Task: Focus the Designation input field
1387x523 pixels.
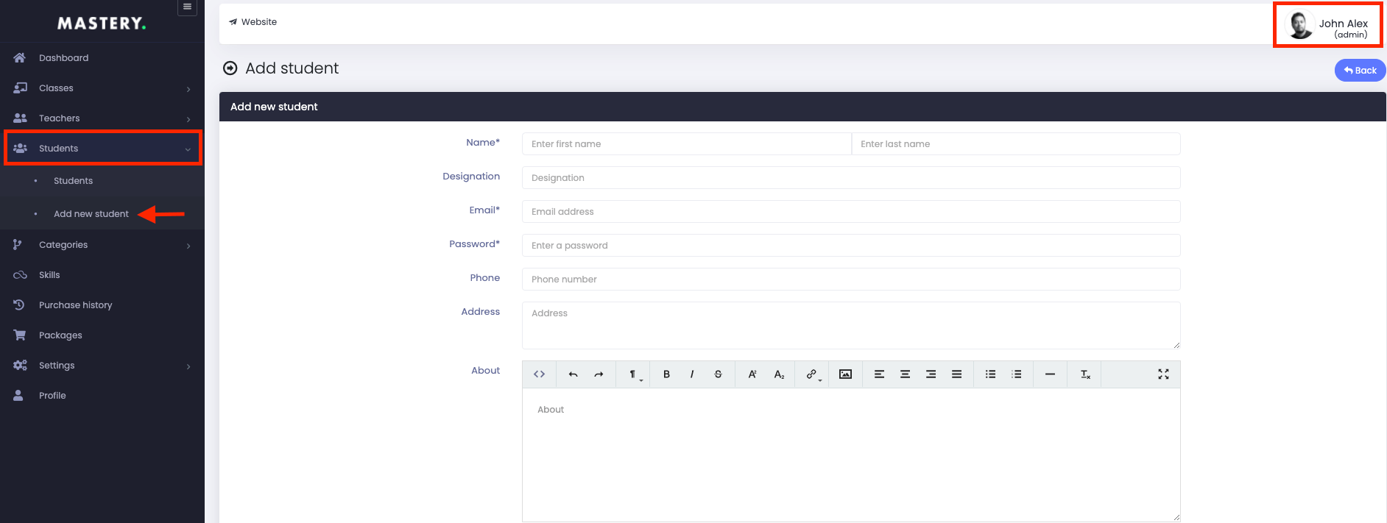Action: tap(851, 178)
